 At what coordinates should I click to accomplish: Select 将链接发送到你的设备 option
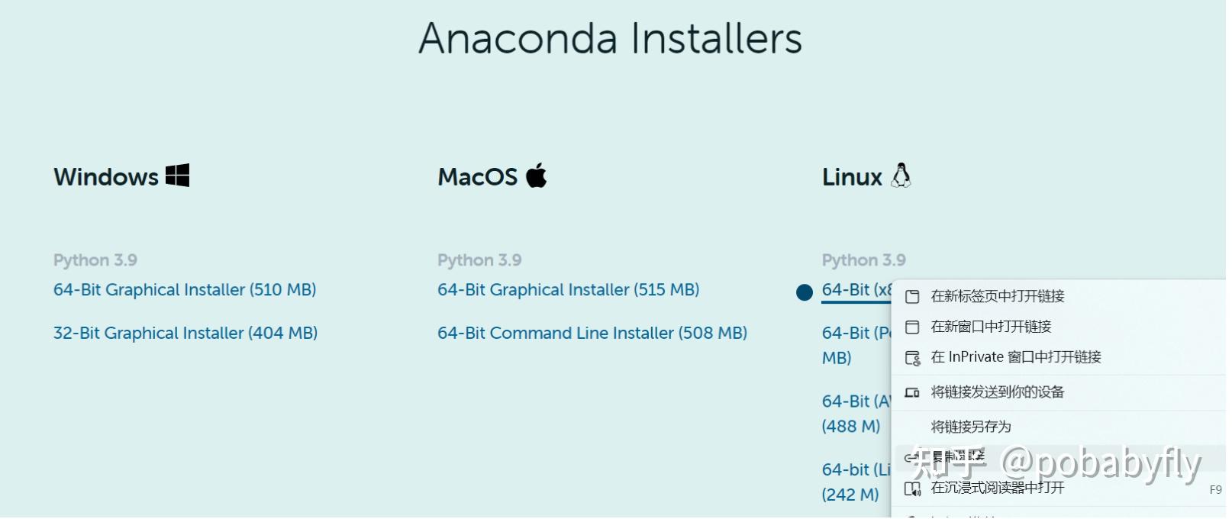[x=996, y=392]
